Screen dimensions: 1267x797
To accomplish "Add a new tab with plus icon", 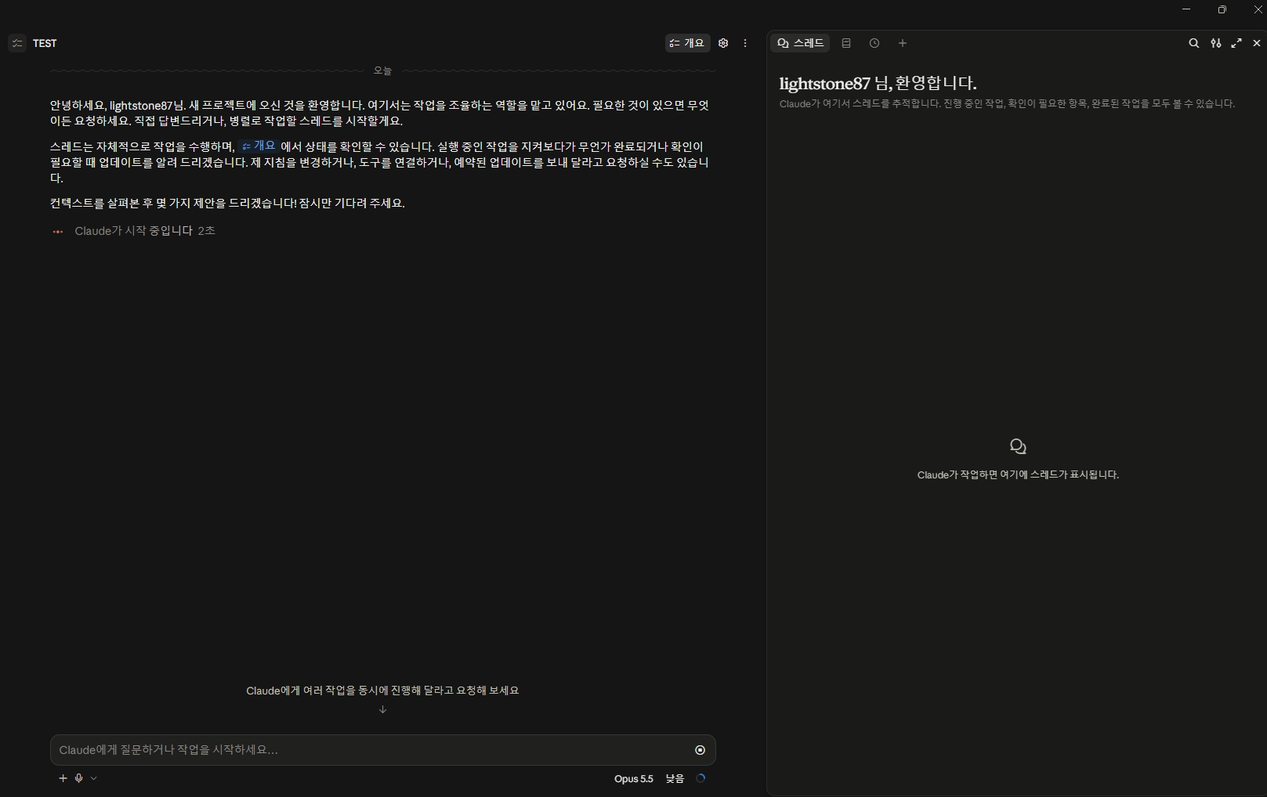I will point(903,43).
